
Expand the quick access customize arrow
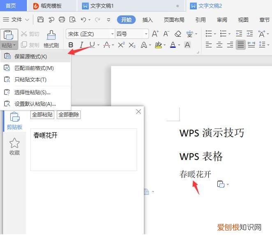point(108,20)
